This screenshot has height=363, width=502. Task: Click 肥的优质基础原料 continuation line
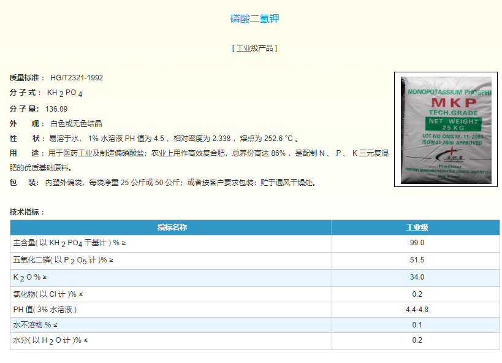point(41,168)
